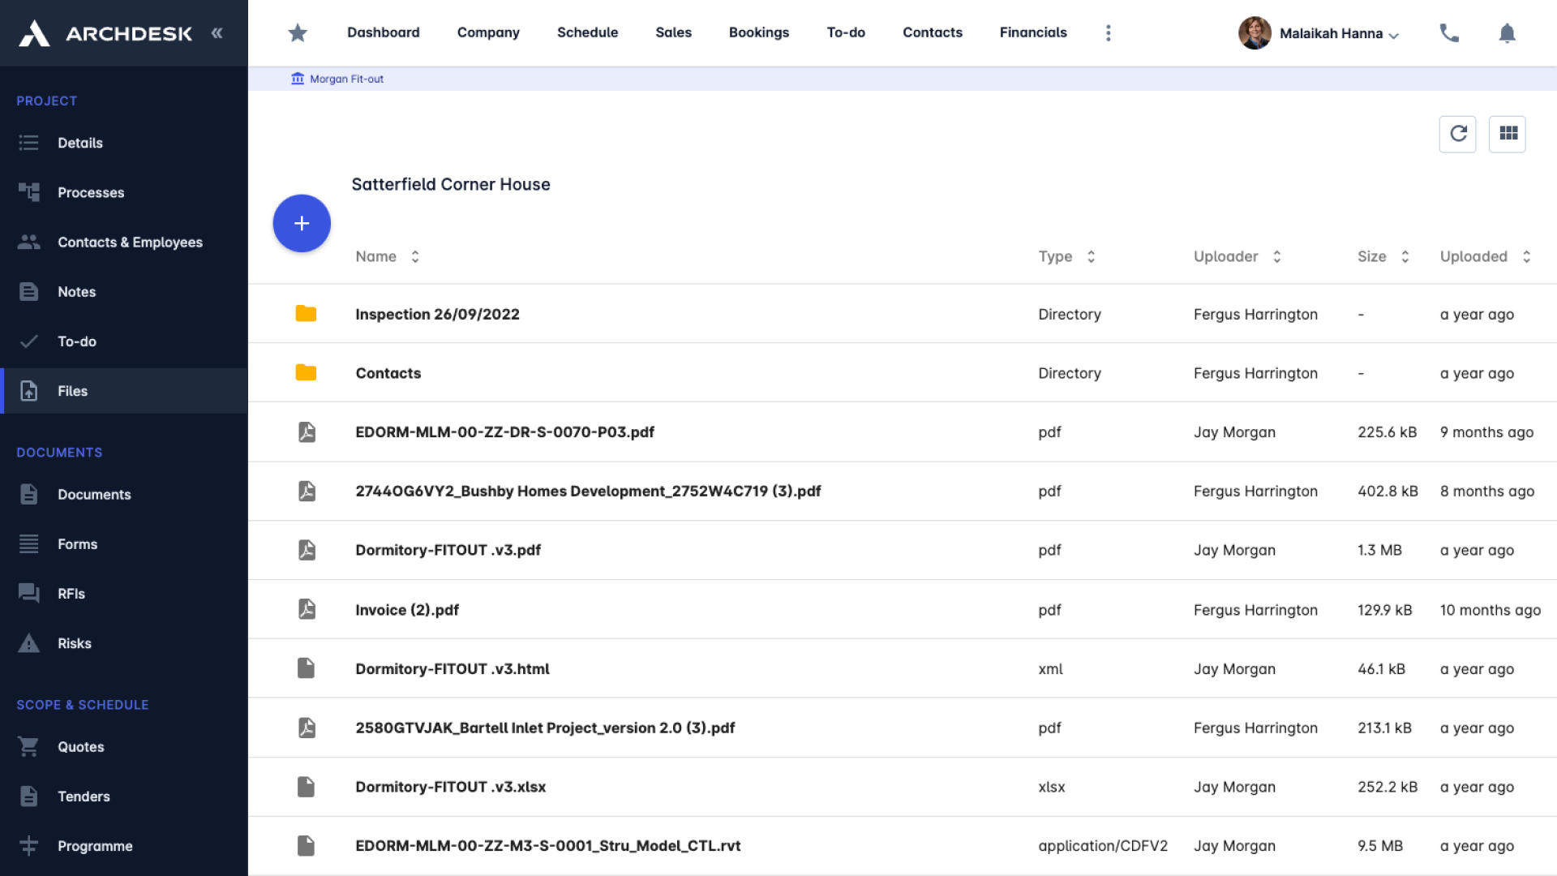
Task: Click the blue add file button
Action: 302,223
